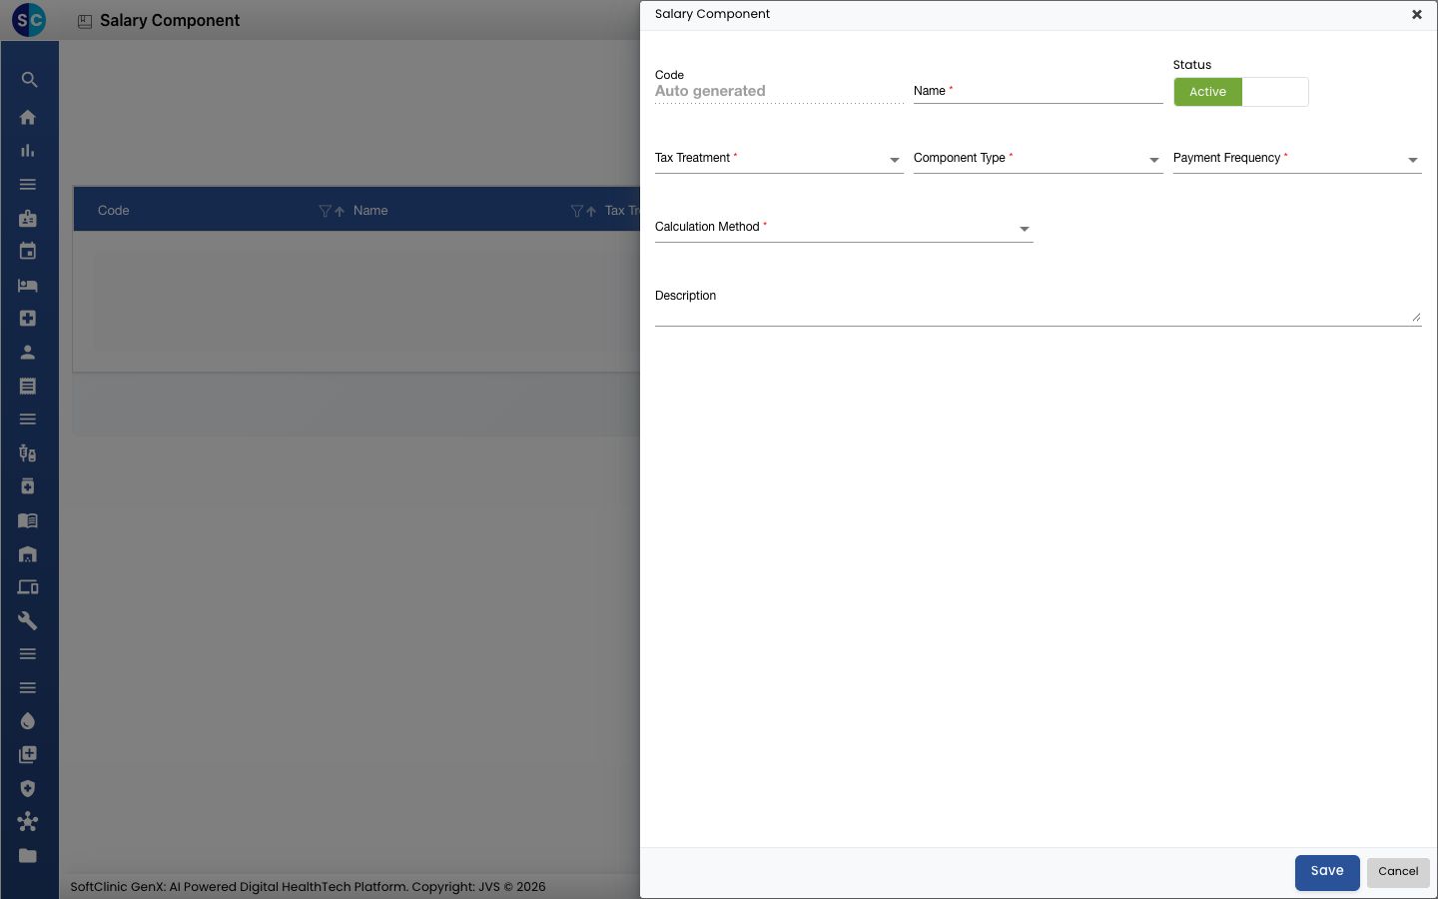The image size is (1438, 899).
Task: Open the calendar icon in the sidebar
Action: [x=28, y=252]
